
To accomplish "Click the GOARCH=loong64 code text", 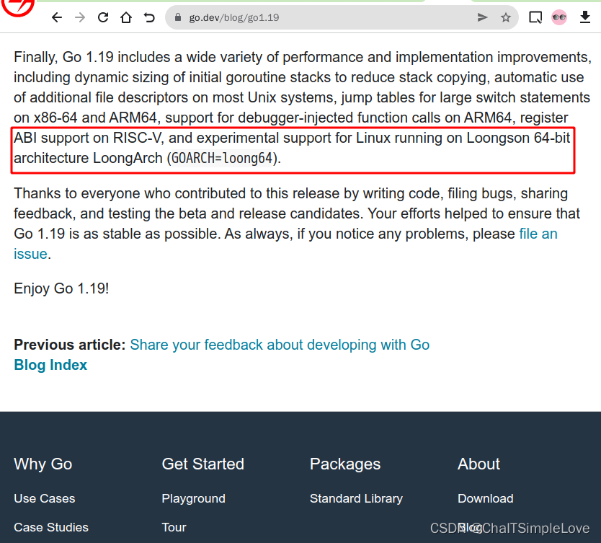I will tap(221, 158).
